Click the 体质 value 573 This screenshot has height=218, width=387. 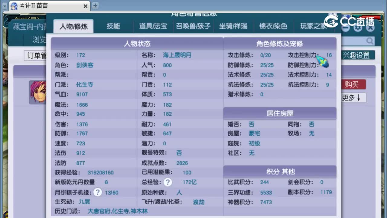(x=167, y=94)
